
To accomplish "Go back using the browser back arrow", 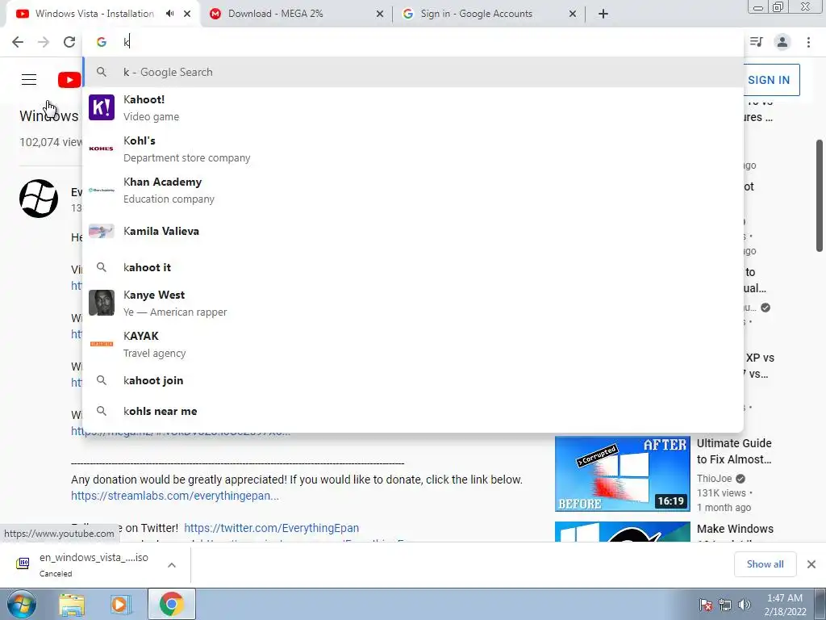I will coord(18,42).
